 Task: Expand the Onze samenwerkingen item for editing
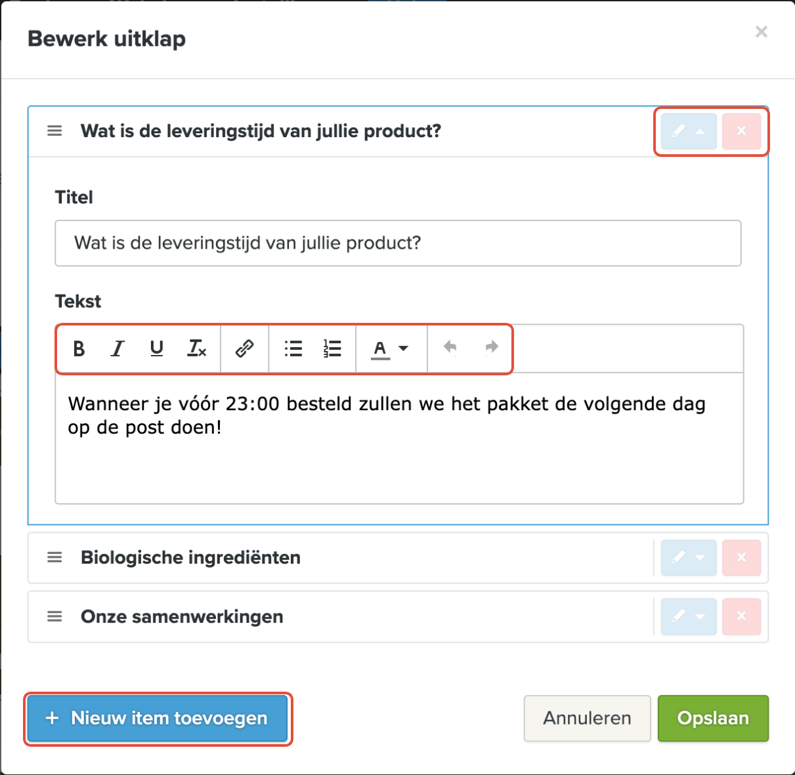(x=689, y=617)
